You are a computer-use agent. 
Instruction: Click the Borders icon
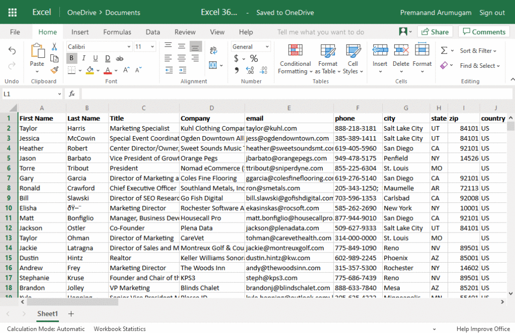tap(71, 70)
